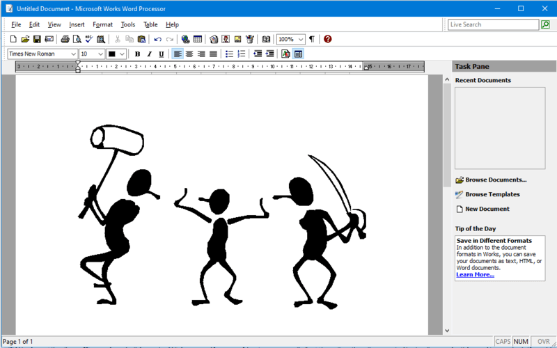Run the spelling check icon

[89, 40]
